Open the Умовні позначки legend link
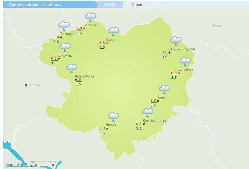Screen dimensions: 249x169 click(21, 165)
